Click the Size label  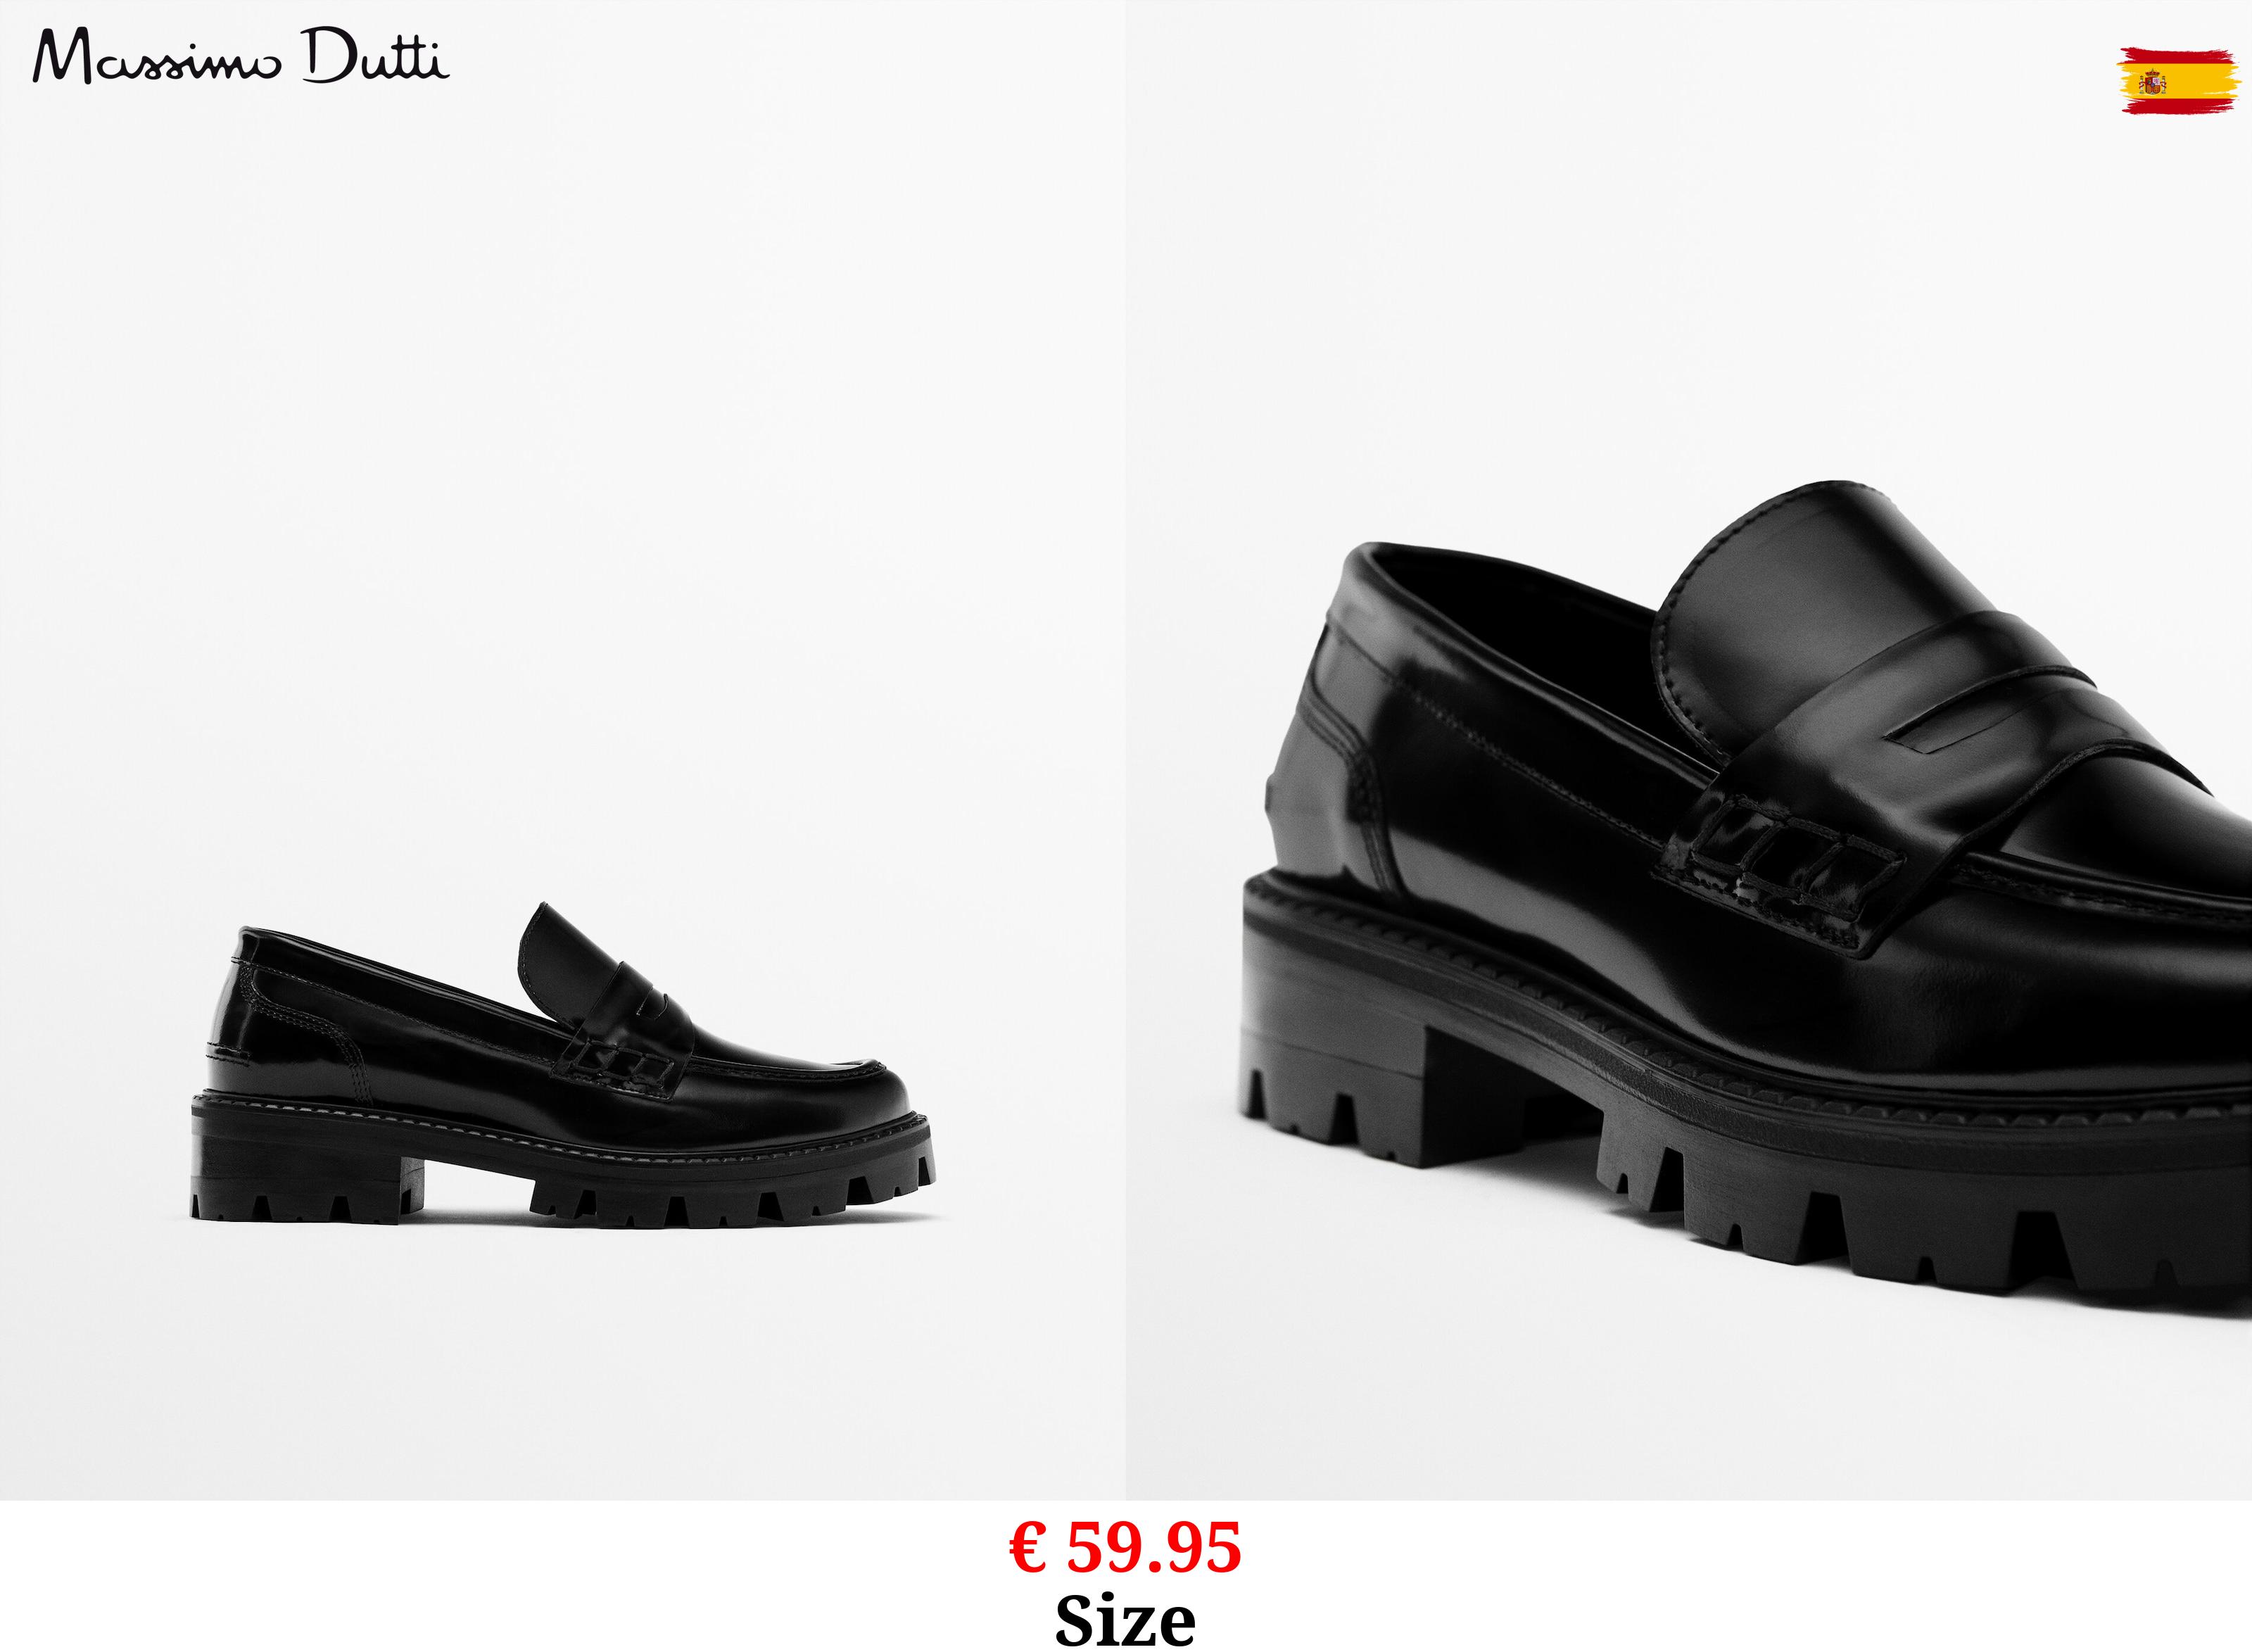1125,1620
